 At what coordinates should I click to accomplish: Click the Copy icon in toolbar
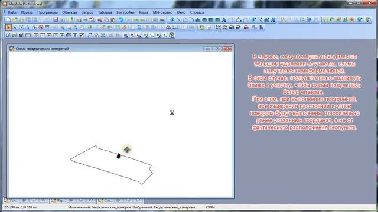pyautogui.click(x=106, y=20)
